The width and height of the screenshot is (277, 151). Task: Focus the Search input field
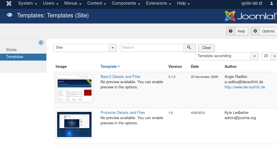click(x=152, y=48)
